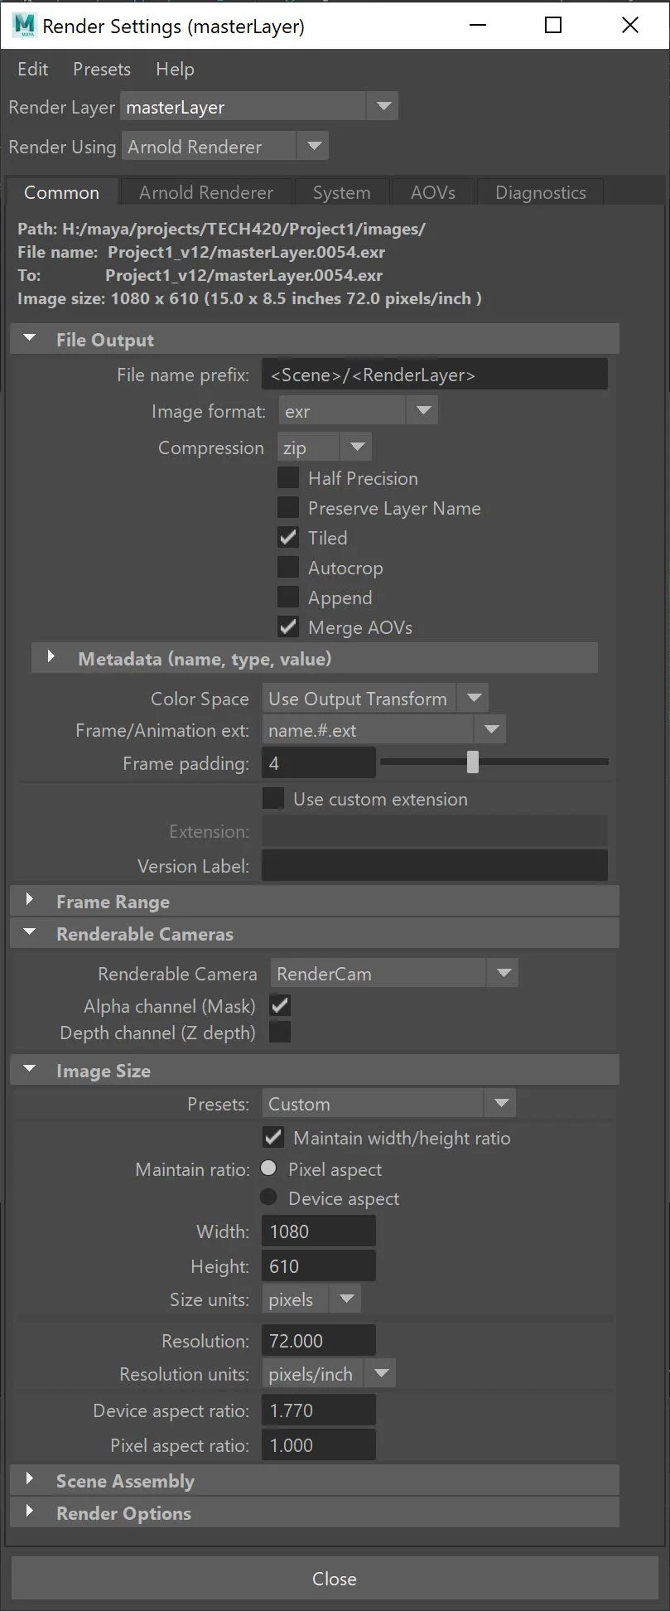Open the Image Size Presets dropdown
This screenshot has width=670, height=1611.
click(x=388, y=1104)
